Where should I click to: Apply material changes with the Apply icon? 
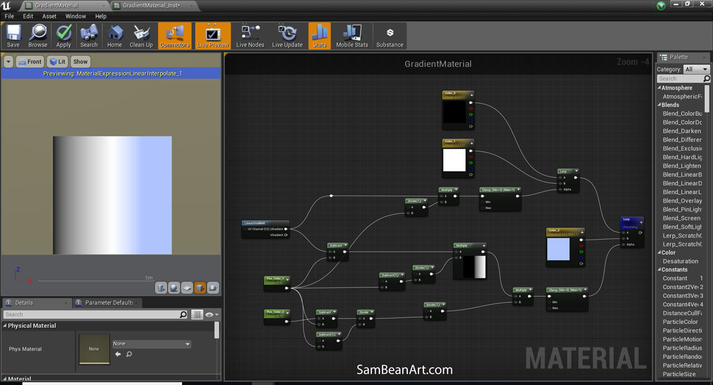(64, 36)
